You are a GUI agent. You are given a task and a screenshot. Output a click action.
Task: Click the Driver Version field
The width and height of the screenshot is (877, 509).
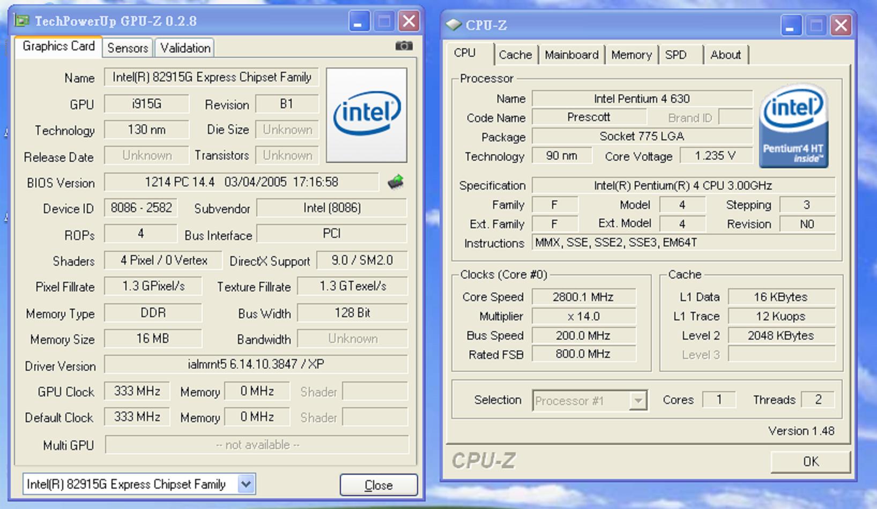[x=256, y=364]
